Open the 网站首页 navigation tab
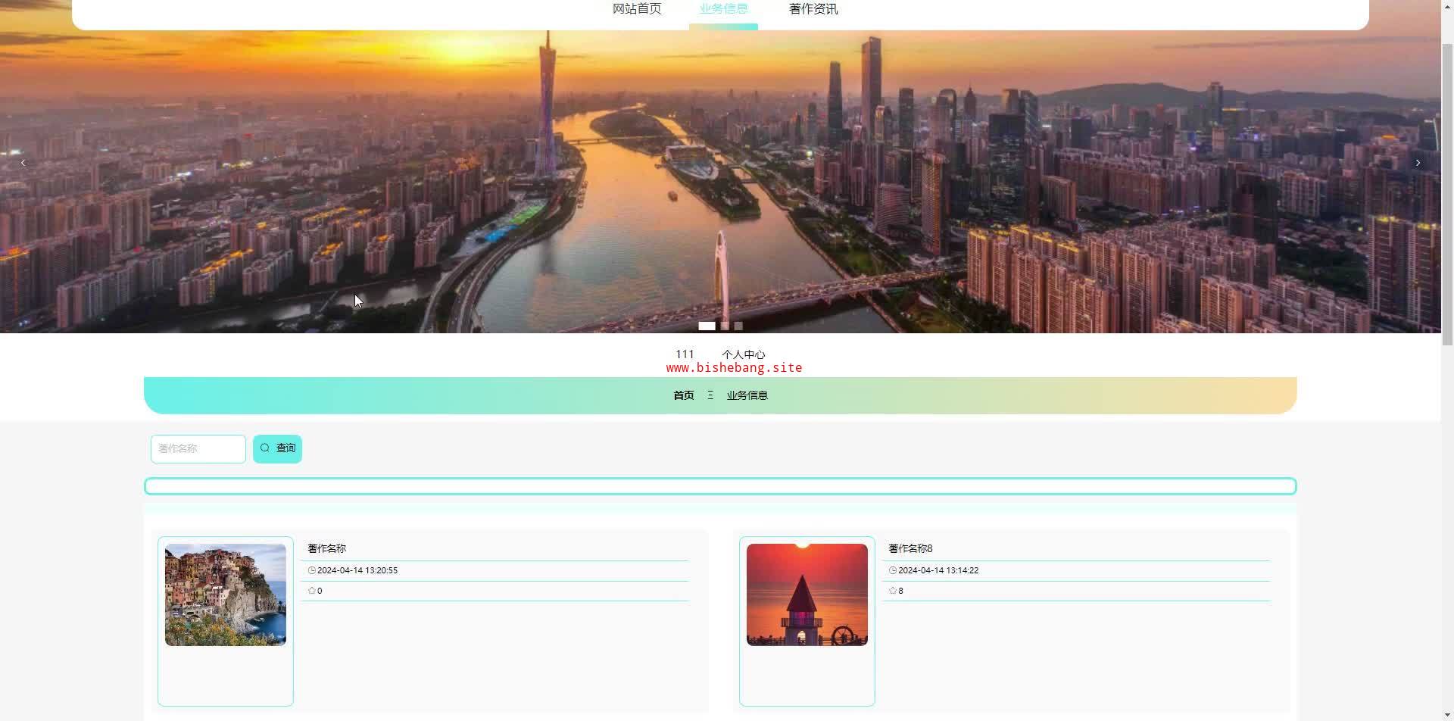Image resolution: width=1454 pixels, height=721 pixels. 637,9
